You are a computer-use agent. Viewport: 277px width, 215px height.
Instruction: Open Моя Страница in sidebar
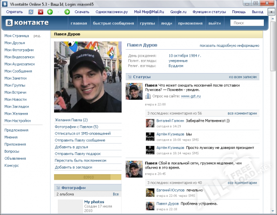[16, 36]
